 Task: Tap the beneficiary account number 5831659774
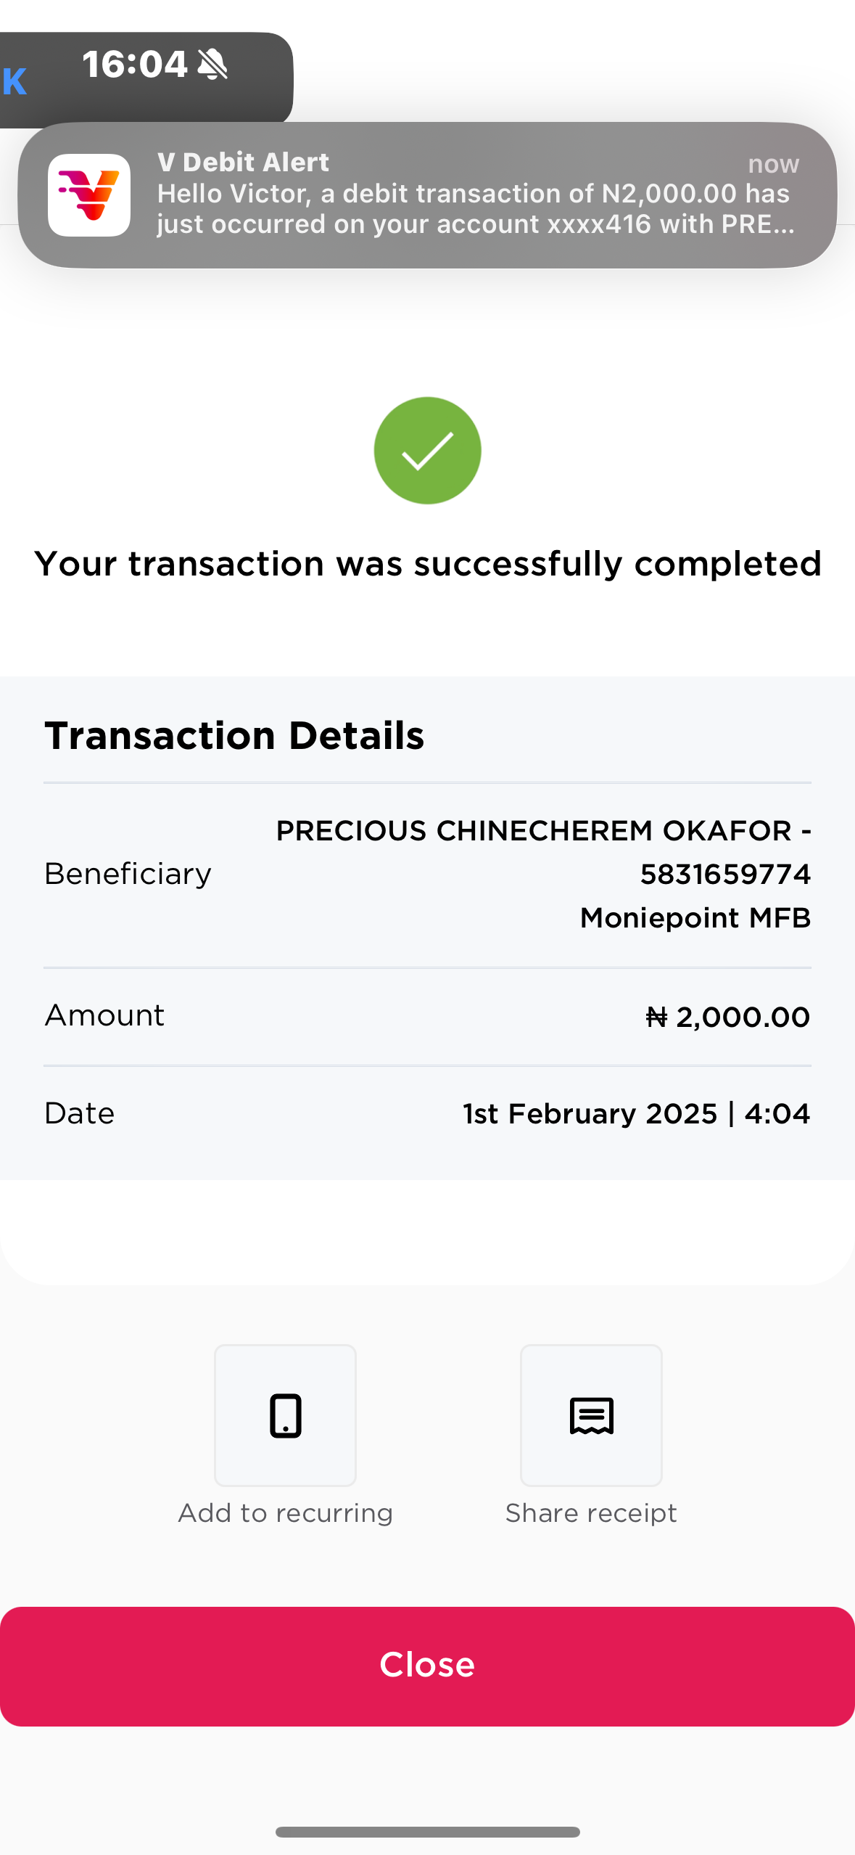tap(725, 875)
